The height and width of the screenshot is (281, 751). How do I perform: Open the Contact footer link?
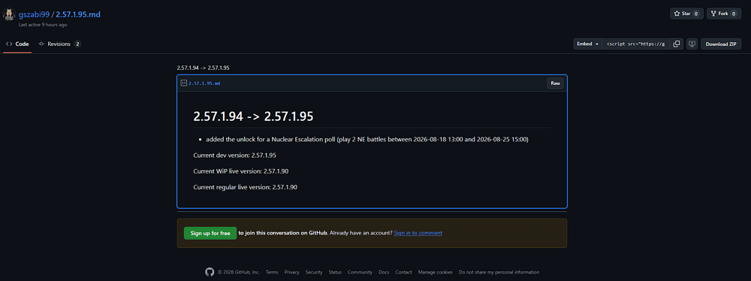tap(404, 272)
